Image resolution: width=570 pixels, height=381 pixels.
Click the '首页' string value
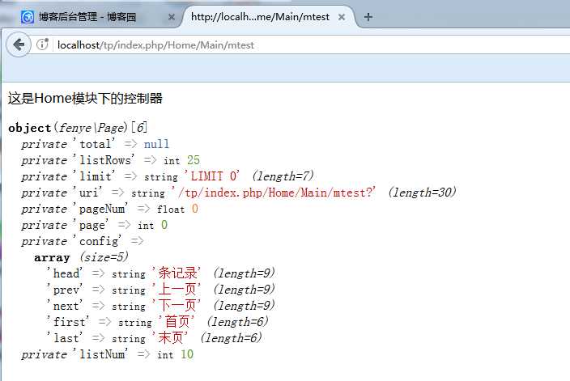tap(177, 322)
